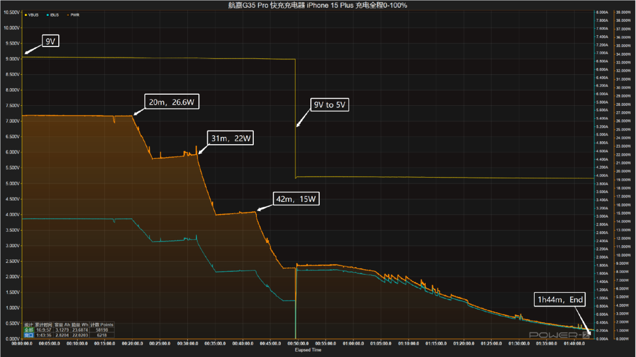
Task: Click the 10.500V voltage axis label
Action: [x=11, y=12]
